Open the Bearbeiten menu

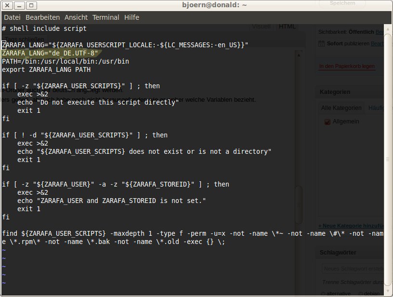pos(42,17)
